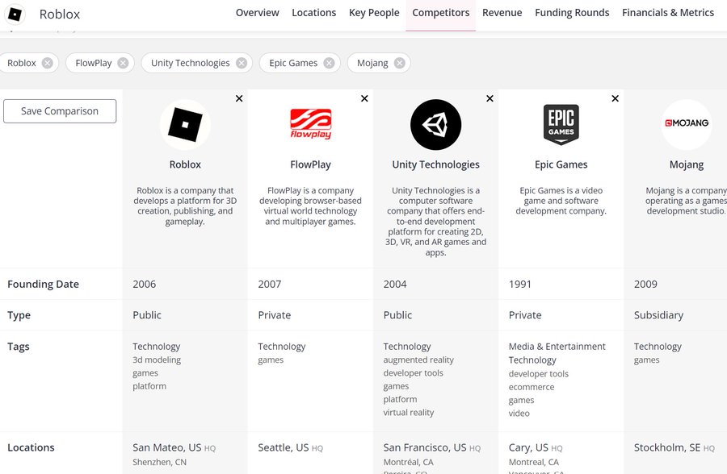Click the Save Comparison button

coord(60,111)
